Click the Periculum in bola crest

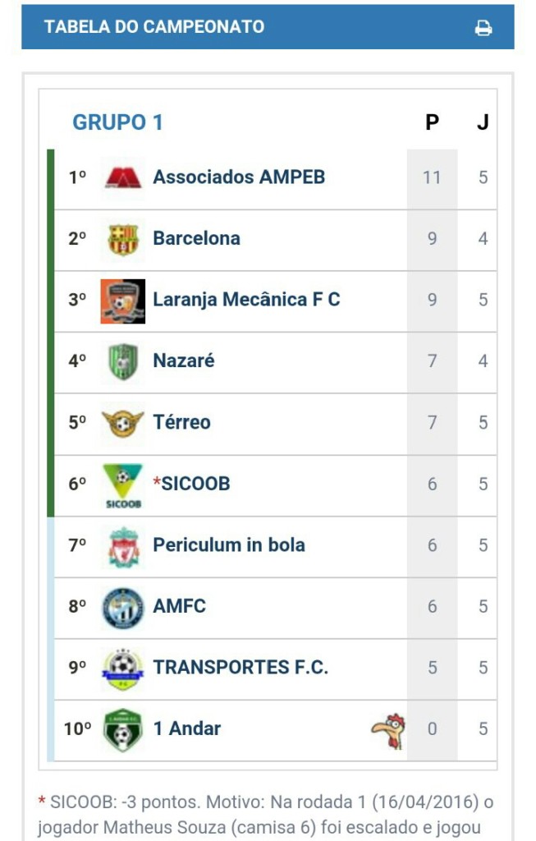click(123, 546)
